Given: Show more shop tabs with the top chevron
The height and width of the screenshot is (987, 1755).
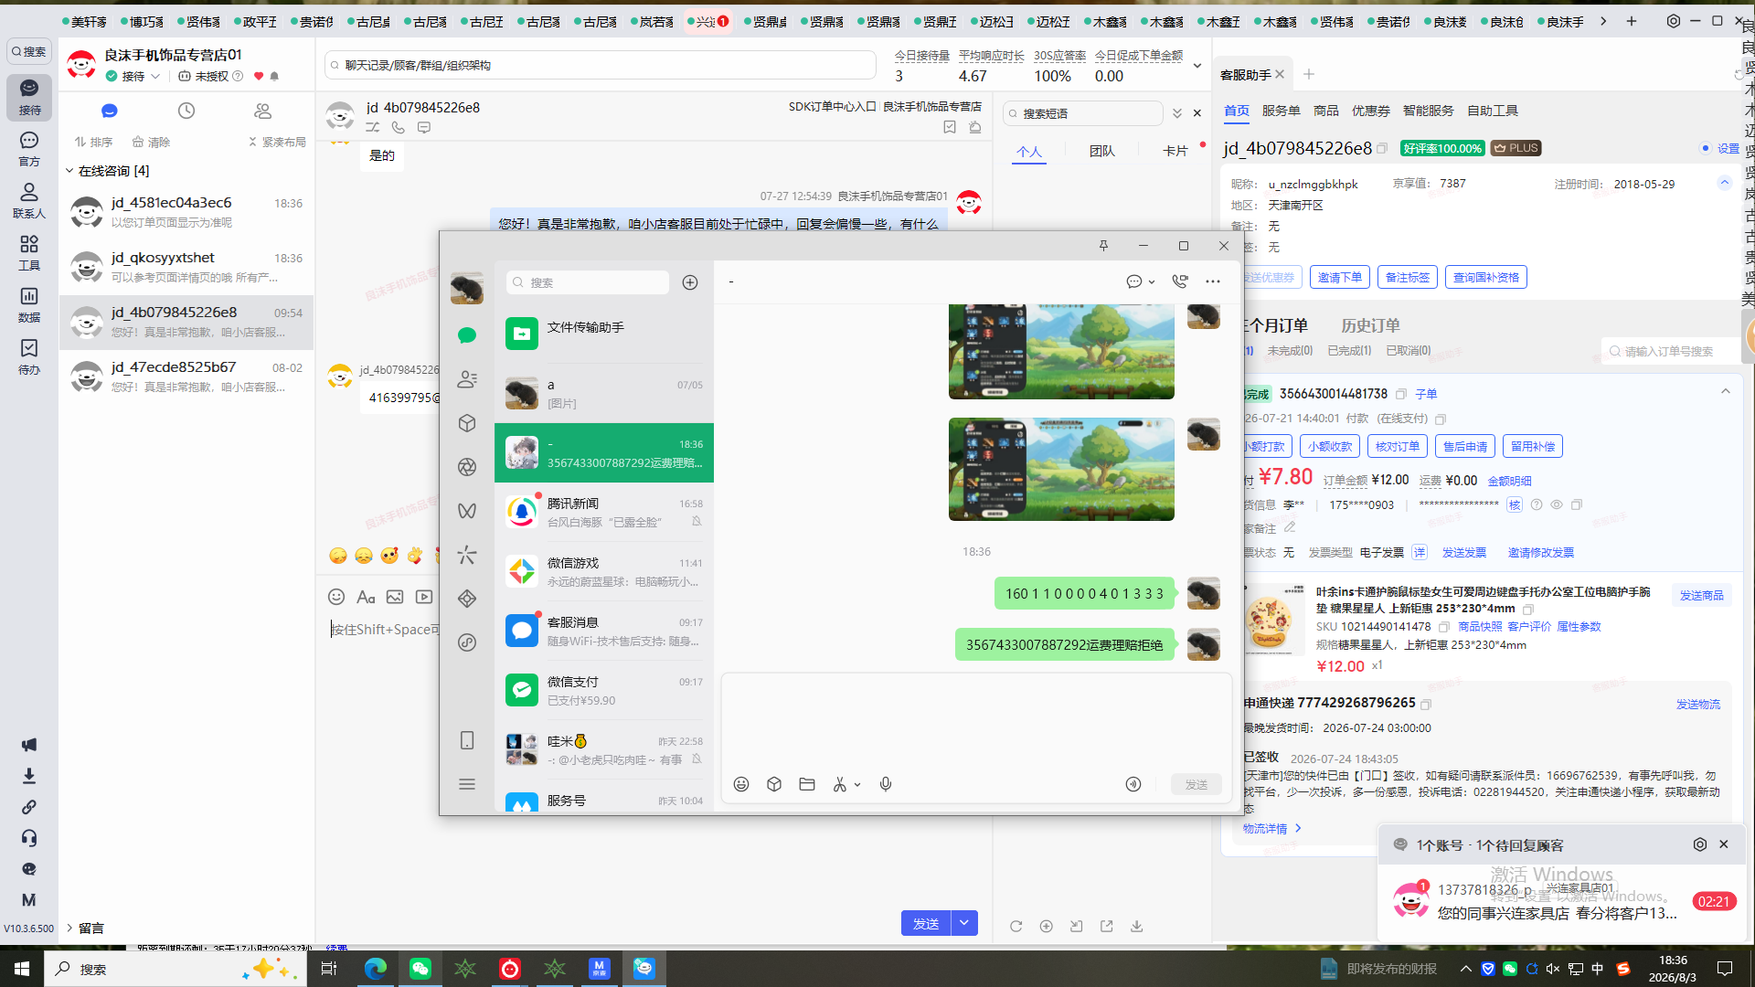Looking at the screenshot, I should [1603, 21].
